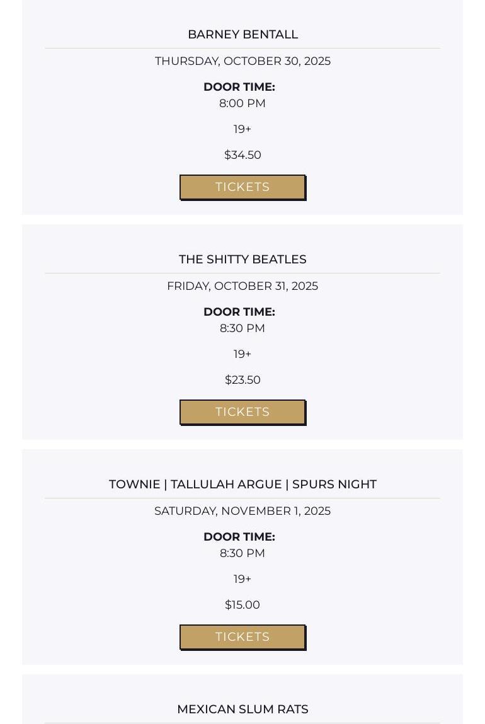Image resolution: width=485 pixels, height=724 pixels.
Task: Click the Door Time label for Townie show
Action: pyautogui.click(x=239, y=537)
